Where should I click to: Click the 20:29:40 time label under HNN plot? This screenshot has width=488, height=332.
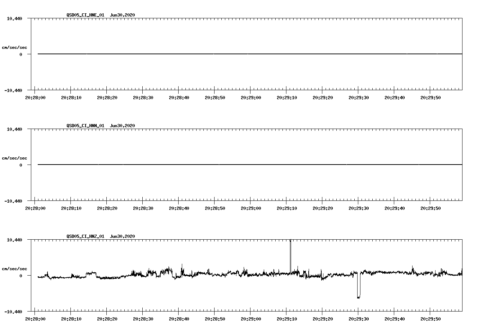[x=395, y=208]
